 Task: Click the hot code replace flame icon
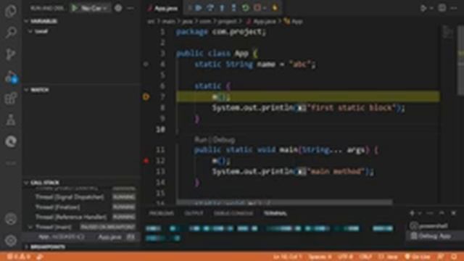click(275, 8)
